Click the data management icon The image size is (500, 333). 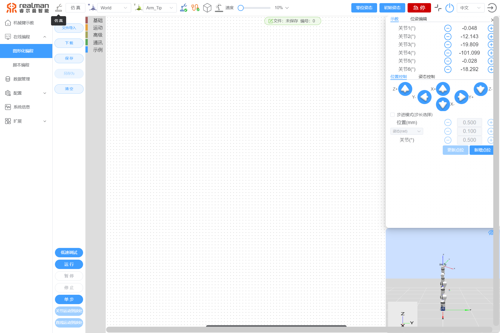coord(8,79)
